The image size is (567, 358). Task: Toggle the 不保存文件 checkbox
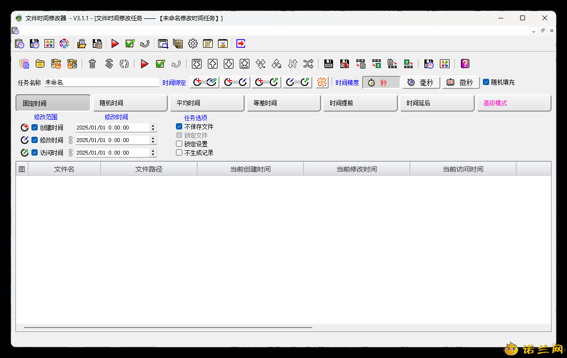179,127
